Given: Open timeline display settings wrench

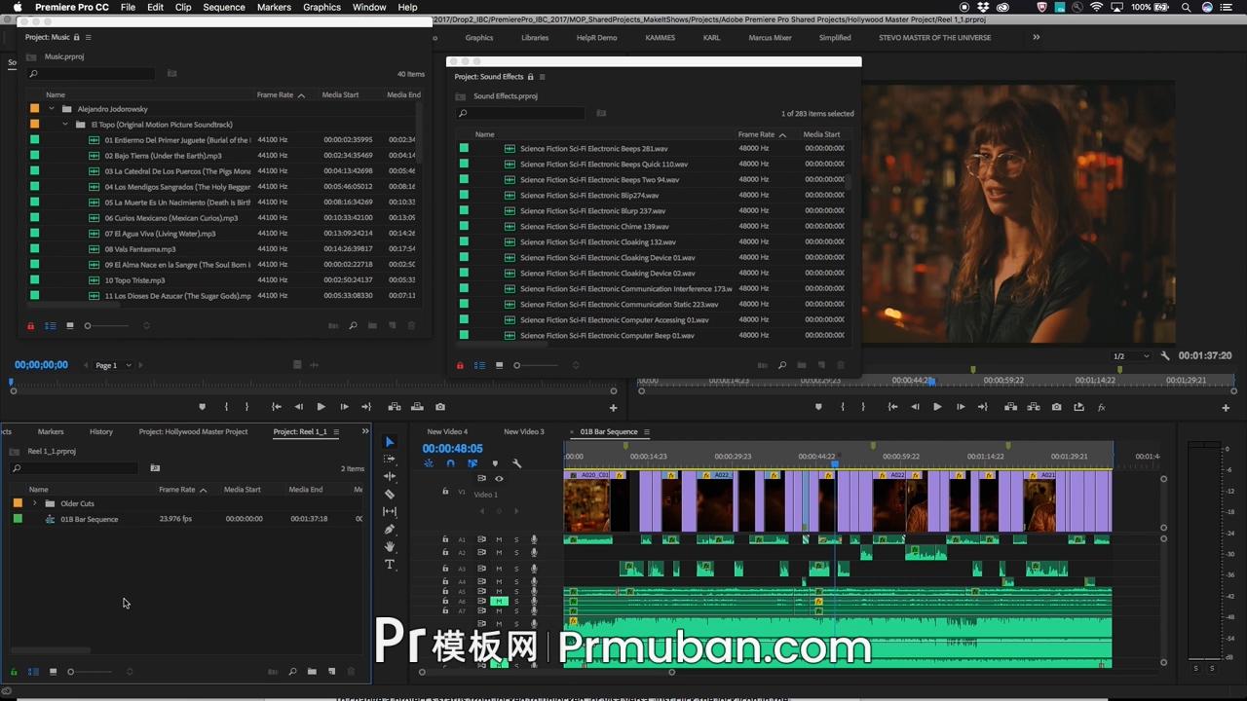Looking at the screenshot, I should (x=516, y=463).
